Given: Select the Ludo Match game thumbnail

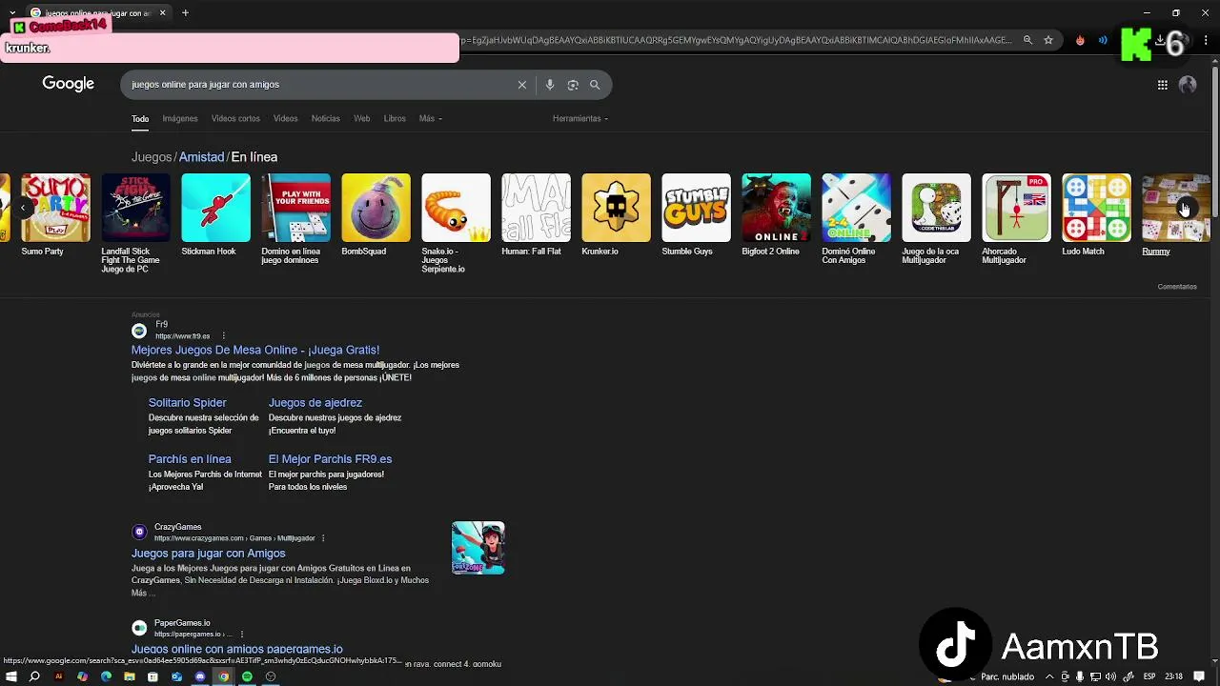Looking at the screenshot, I should 1097,208.
